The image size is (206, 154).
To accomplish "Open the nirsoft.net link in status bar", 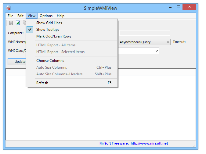I will click(x=149, y=143).
